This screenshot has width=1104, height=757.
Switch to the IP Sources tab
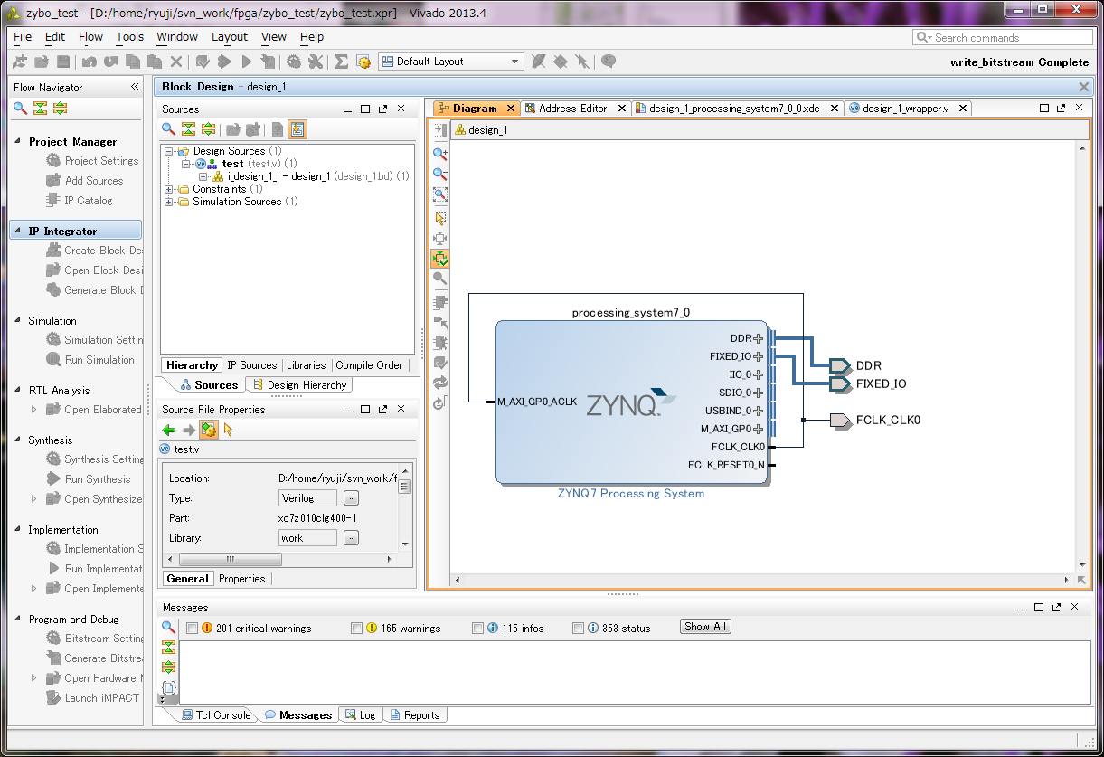[251, 365]
